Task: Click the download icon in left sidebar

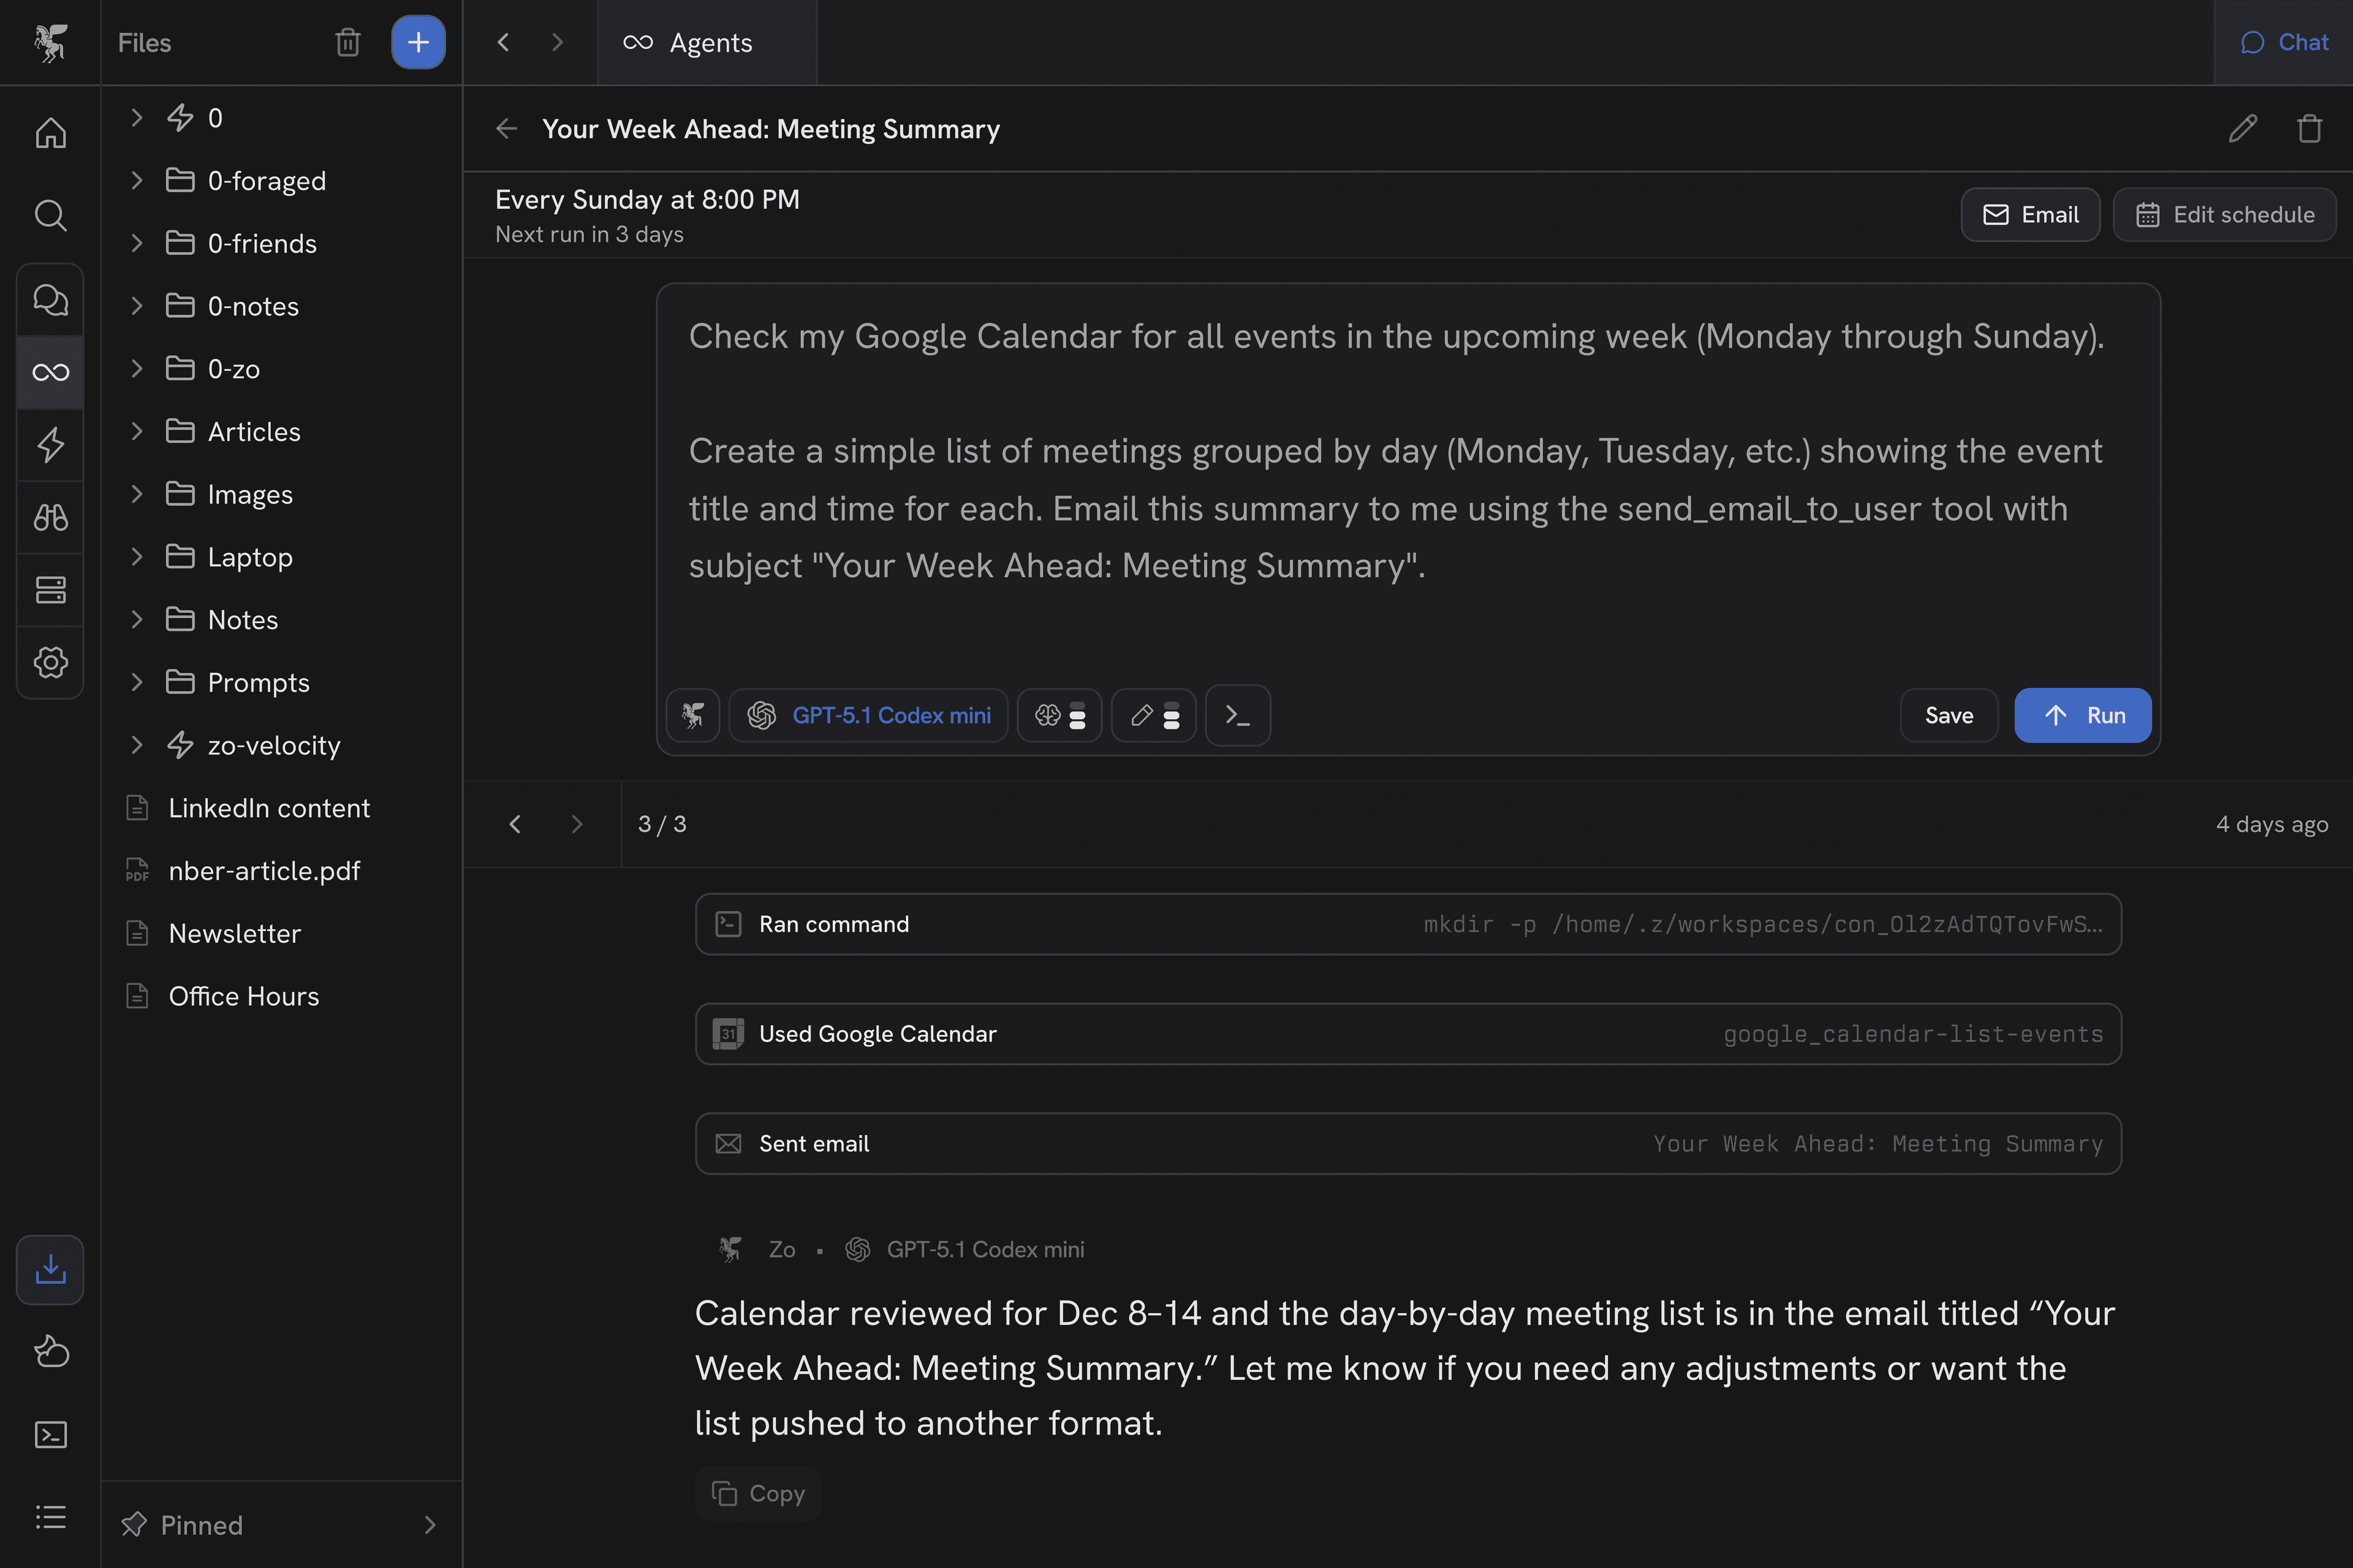Action: coord(50,1269)
